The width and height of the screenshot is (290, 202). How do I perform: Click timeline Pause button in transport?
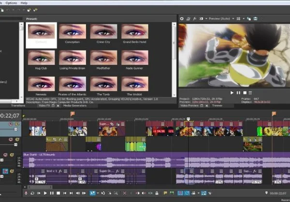[52, 193]
